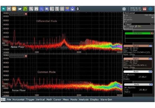
Task: Click the green graph icon in toolbar
Action: pyautogui.click(x=25, y=9)
